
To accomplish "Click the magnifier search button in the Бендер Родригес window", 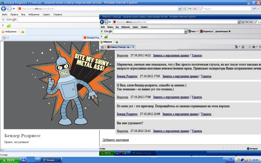I will [x=254, y=9].
